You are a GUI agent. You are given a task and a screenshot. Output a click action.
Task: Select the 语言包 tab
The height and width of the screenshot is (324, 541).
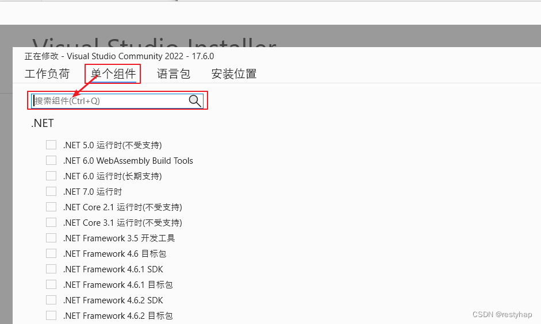tap(174, 74)
